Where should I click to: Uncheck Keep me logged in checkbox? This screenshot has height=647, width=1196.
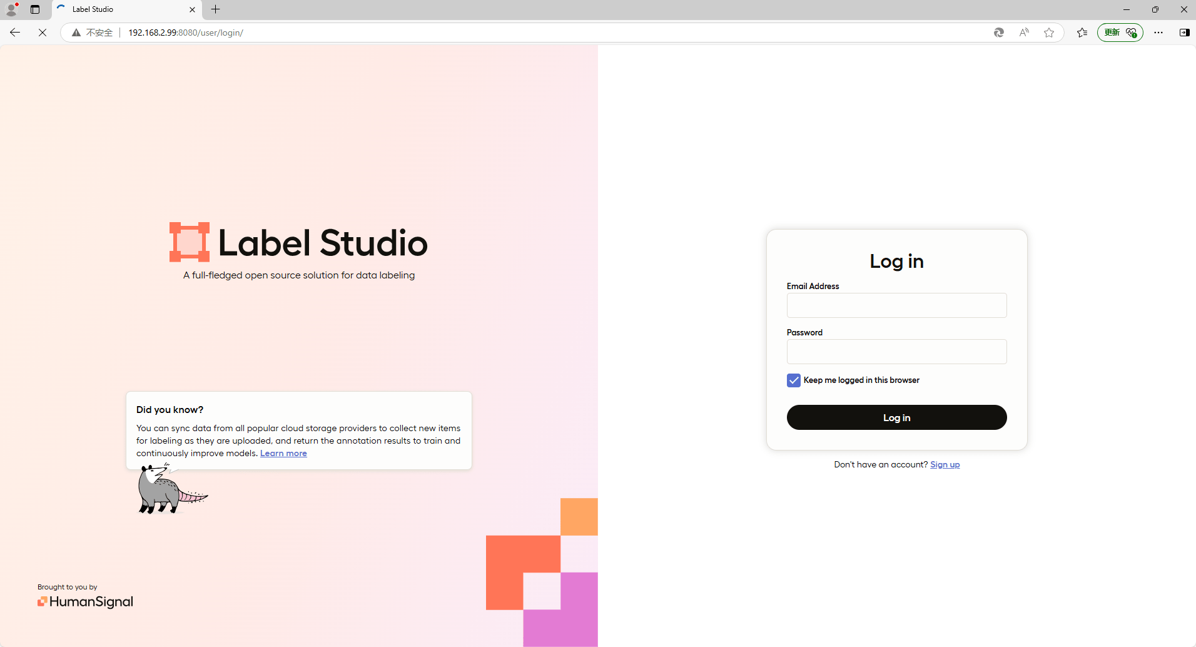[x=794, y=380]
